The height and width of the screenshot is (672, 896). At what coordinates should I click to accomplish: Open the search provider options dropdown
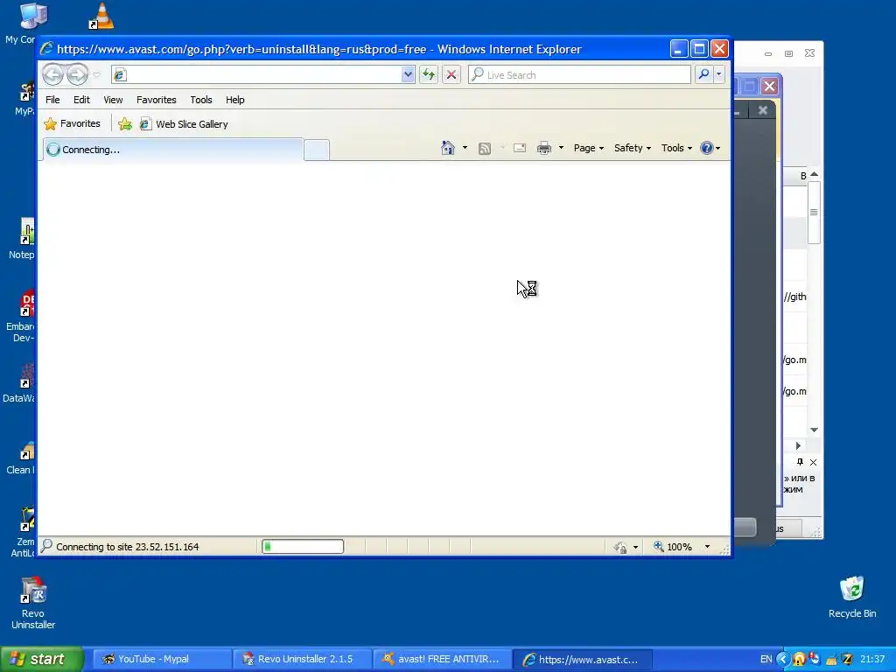719,74
